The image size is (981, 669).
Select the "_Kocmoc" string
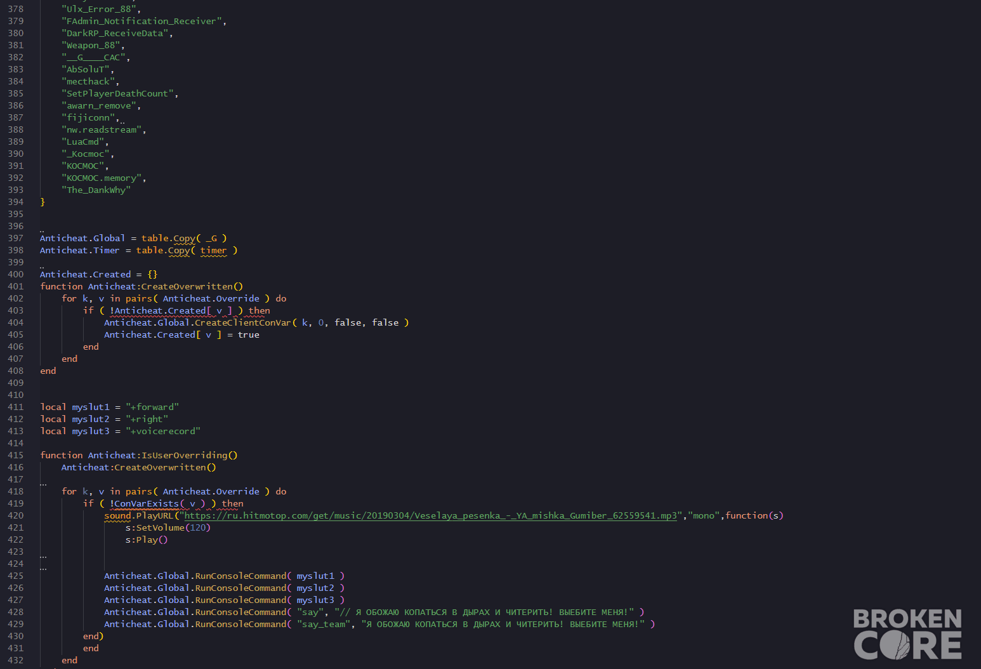coord(86,154)
